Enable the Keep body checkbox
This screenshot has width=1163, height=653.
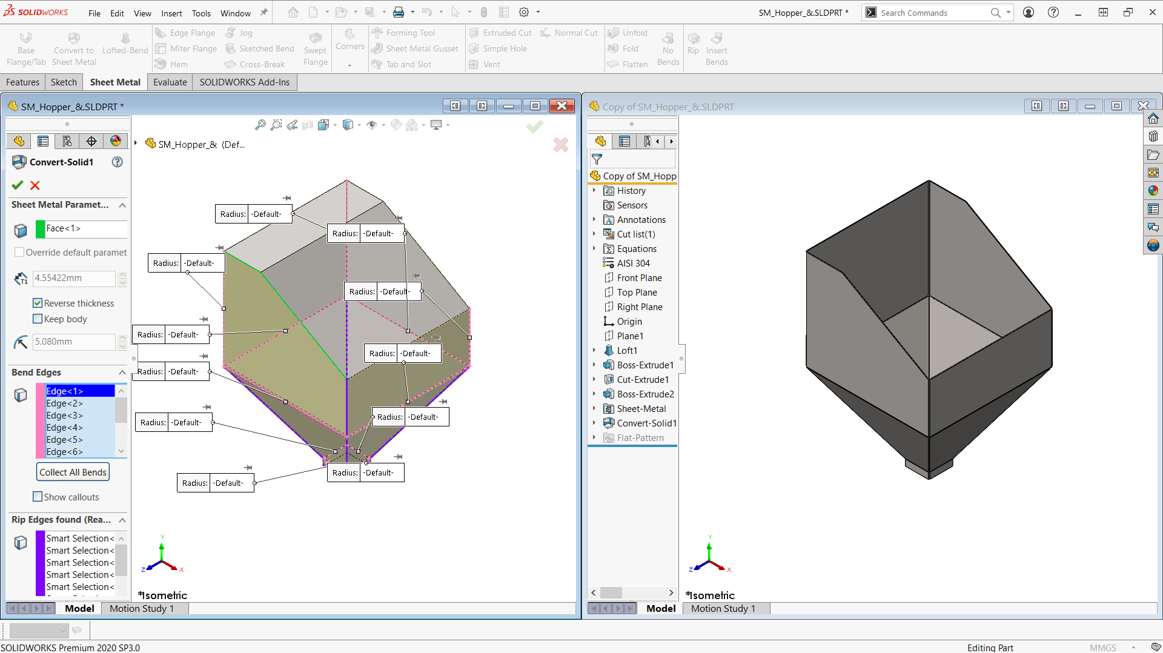[38, 319]
